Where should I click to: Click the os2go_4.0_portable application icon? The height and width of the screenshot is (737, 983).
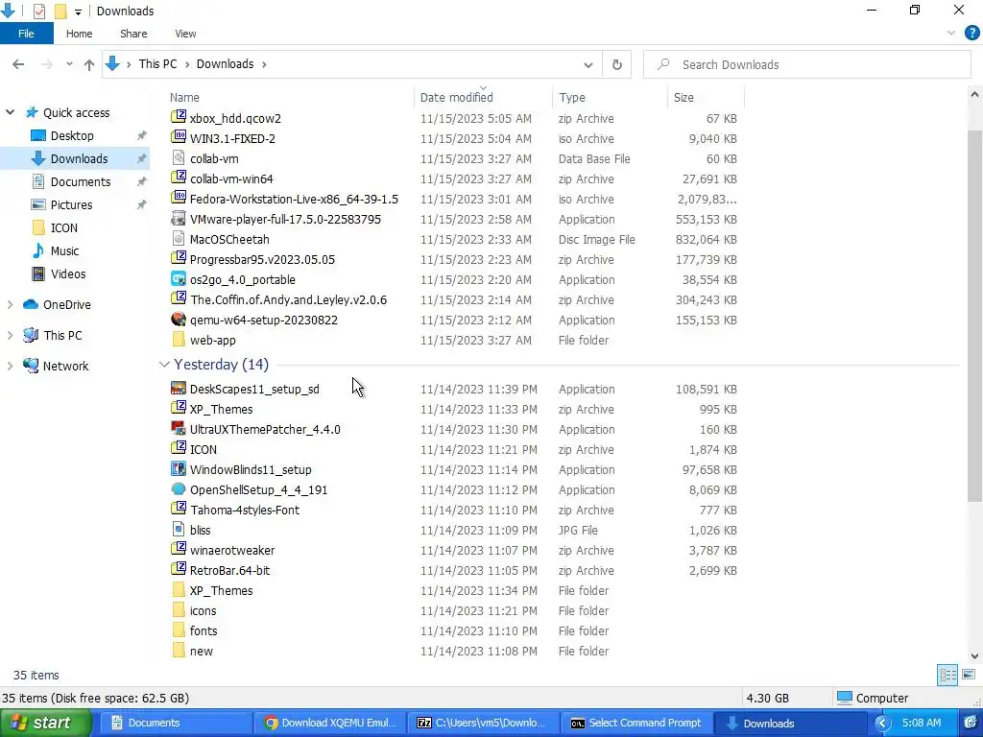tap(179, 279)
